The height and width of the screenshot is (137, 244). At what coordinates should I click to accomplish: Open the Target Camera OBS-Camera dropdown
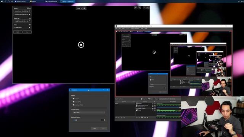[89, 113]
